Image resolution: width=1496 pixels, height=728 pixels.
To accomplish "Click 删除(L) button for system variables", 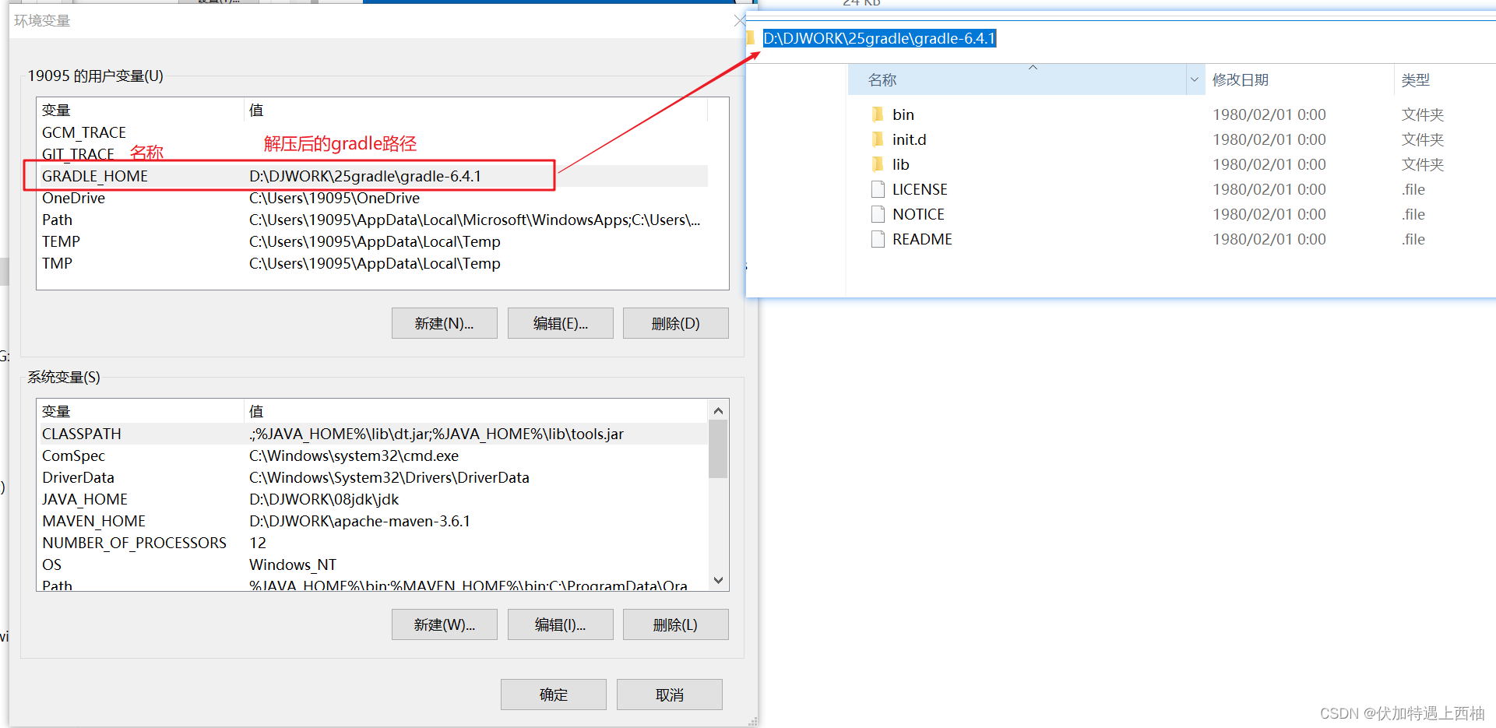I will pos(675,624).
